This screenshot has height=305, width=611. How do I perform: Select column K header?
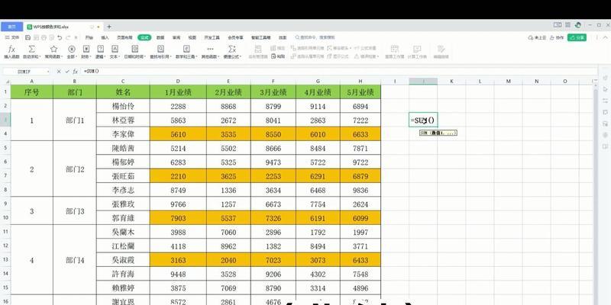click(451, 82)
